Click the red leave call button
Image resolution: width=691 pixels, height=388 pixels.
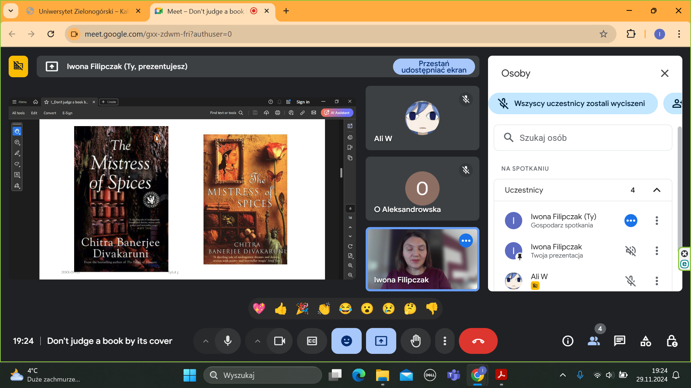478,341
